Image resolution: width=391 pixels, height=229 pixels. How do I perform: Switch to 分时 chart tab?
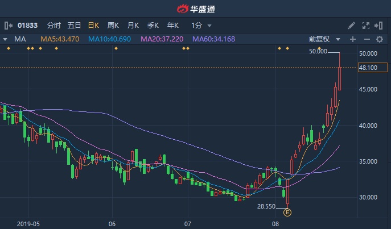click(54, 26)
